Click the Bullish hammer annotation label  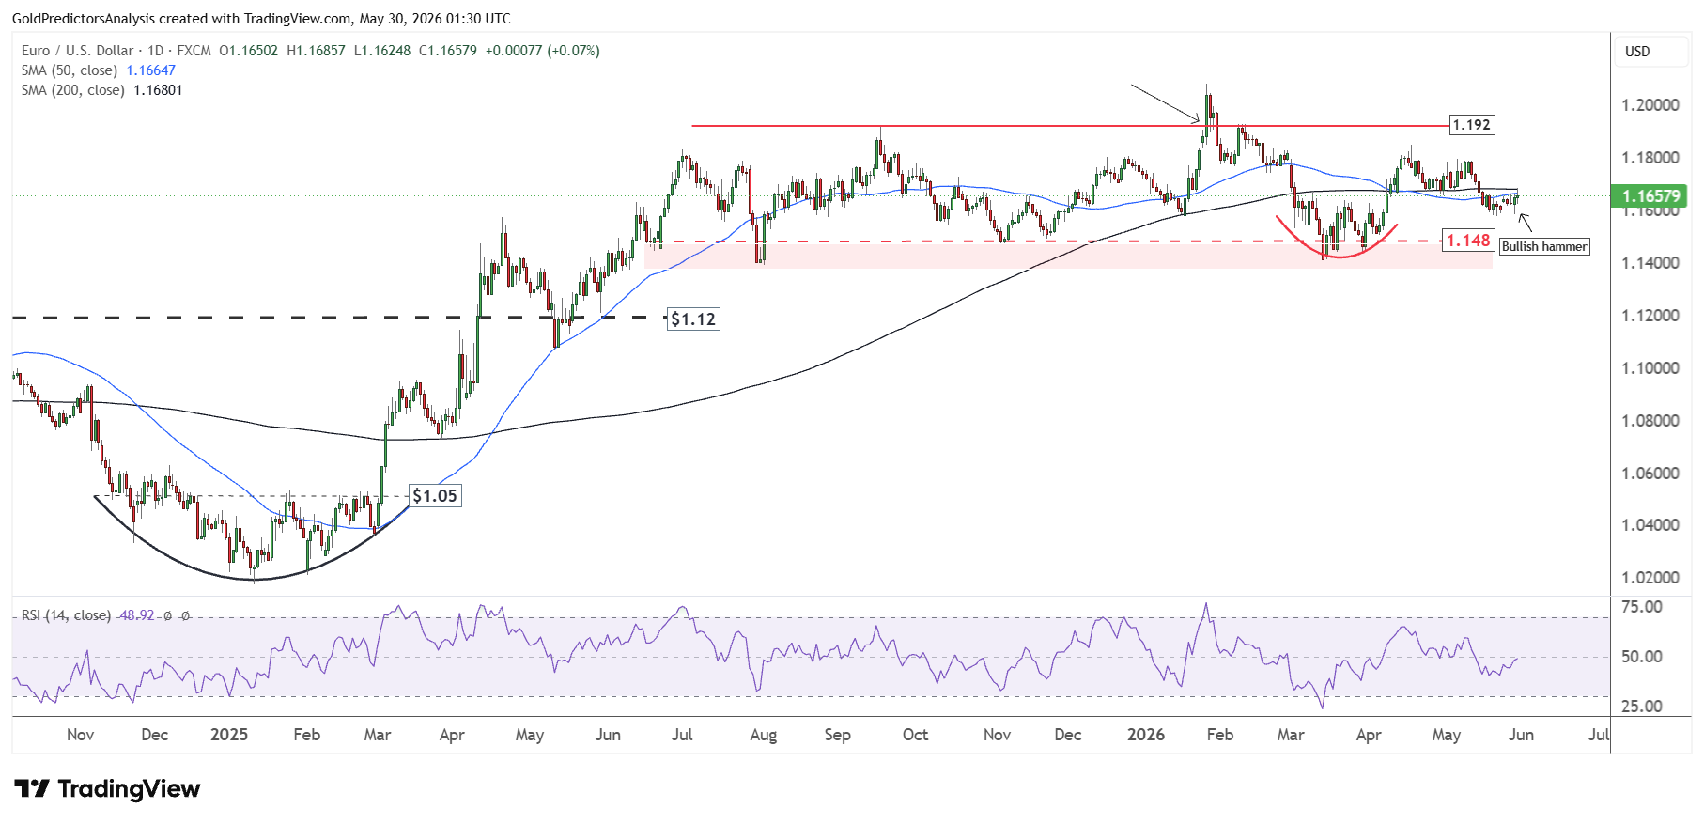[1544, 246]
